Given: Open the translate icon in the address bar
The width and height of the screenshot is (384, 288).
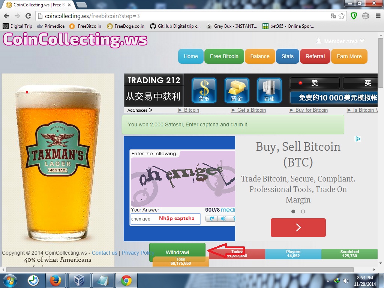Looking at the screenshot, I should pyautogui.click(x=333, y=16).
